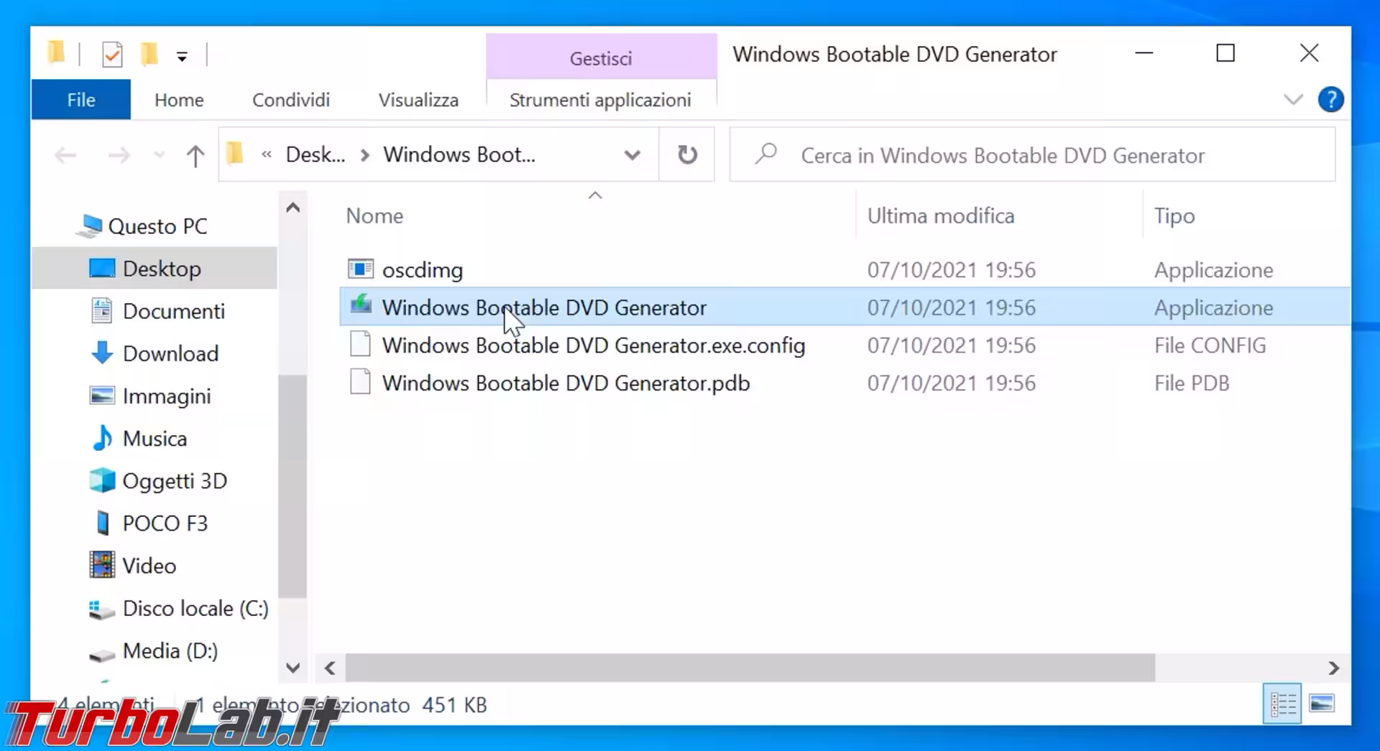
Task: Sort files by Ultima modifica column
Action: click(x=940, y=216)
